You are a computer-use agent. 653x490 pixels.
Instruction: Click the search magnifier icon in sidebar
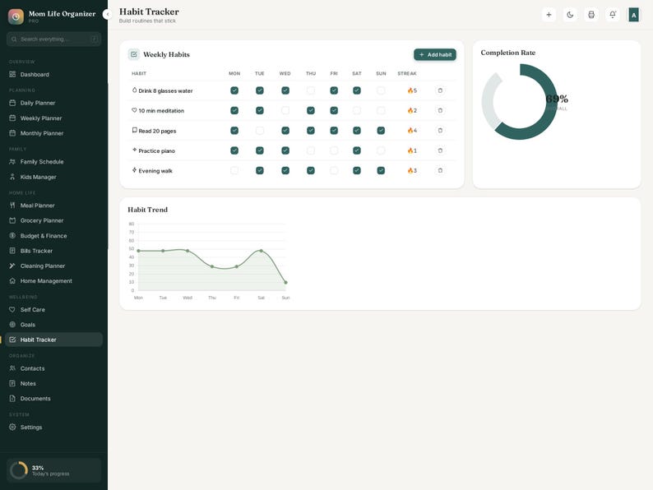click(14, 39)
